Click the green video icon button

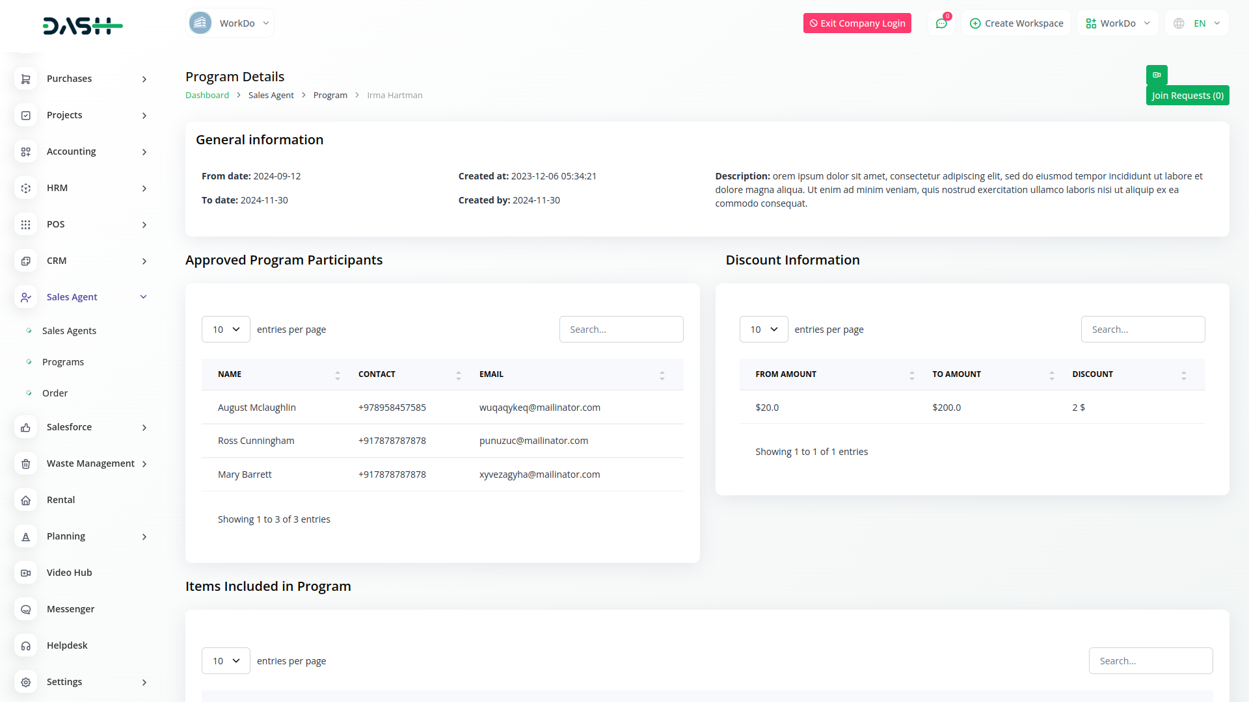coord(1157,75)
